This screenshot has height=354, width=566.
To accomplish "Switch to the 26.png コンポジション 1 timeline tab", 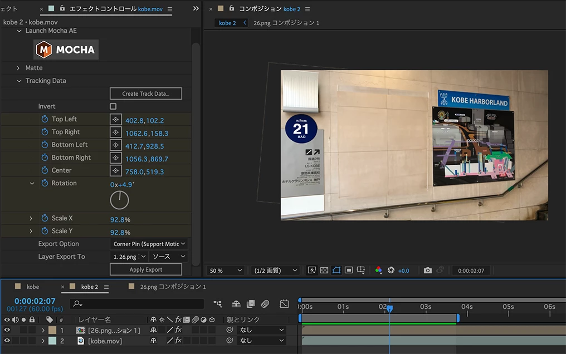I will click(x=172, y=287).
